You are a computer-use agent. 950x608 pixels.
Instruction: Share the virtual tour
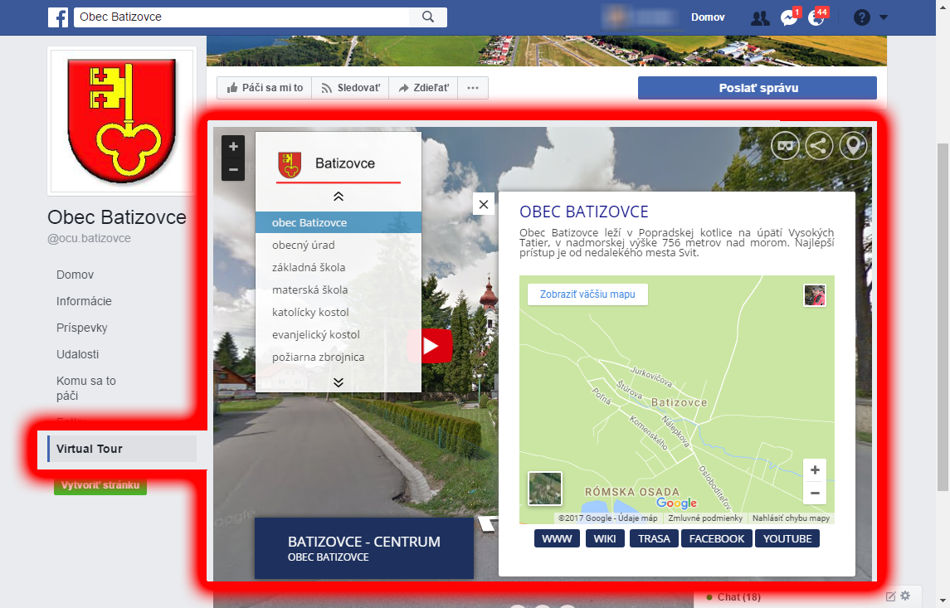pos(819,146)
